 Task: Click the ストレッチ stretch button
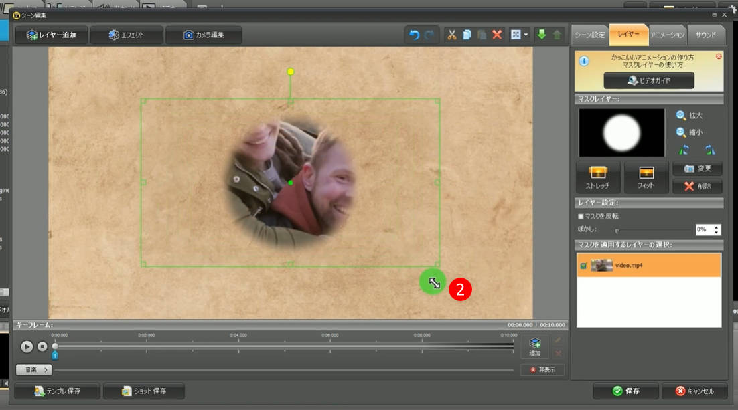point(598,177)
